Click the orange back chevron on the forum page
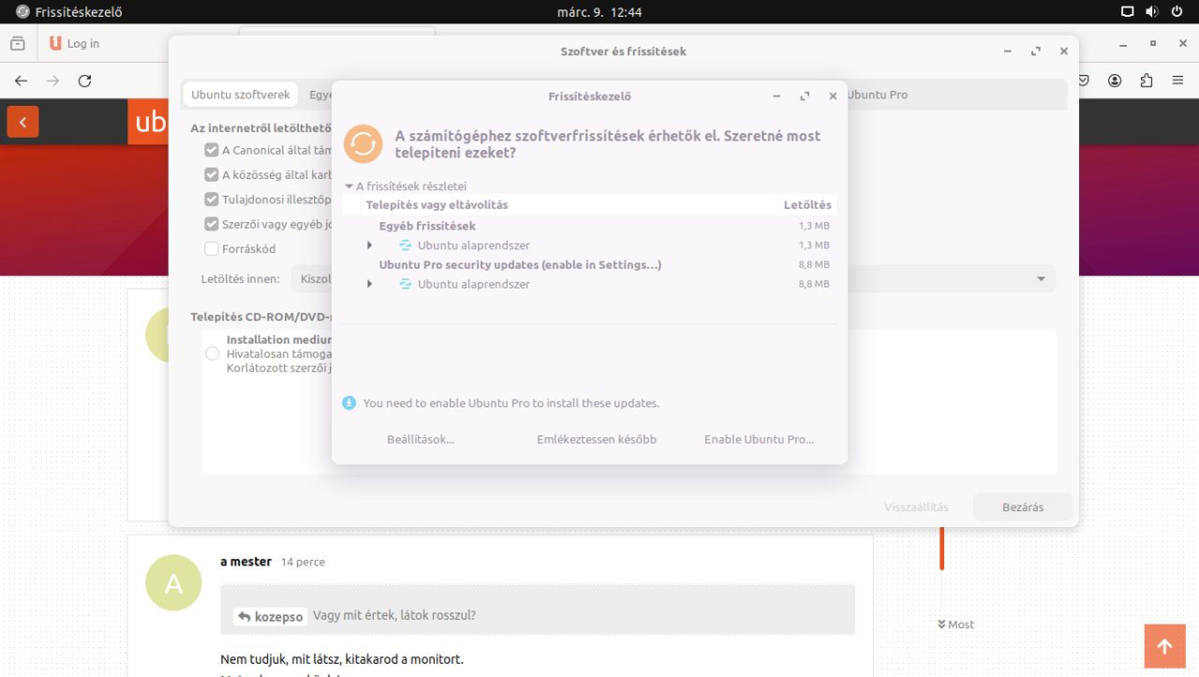 click(22, 122)
